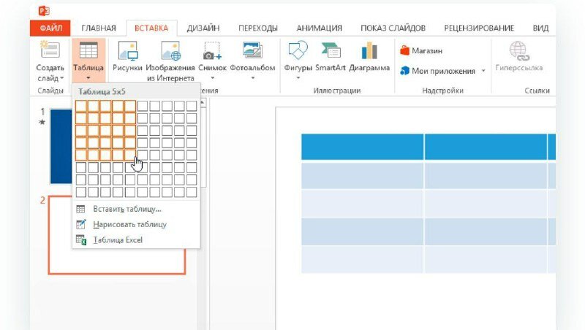The height and width of the screenshot is (330, 585).
Task: Click the Фотоальбом icon
Action: click(252, 50)
